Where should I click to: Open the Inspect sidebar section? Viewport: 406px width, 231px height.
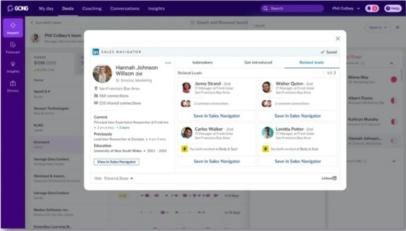[13, 28]
